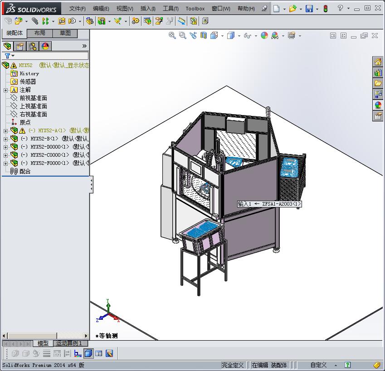Expand the HYX52-A<1> component node
385x371 pixels.
tap(5, 131)
